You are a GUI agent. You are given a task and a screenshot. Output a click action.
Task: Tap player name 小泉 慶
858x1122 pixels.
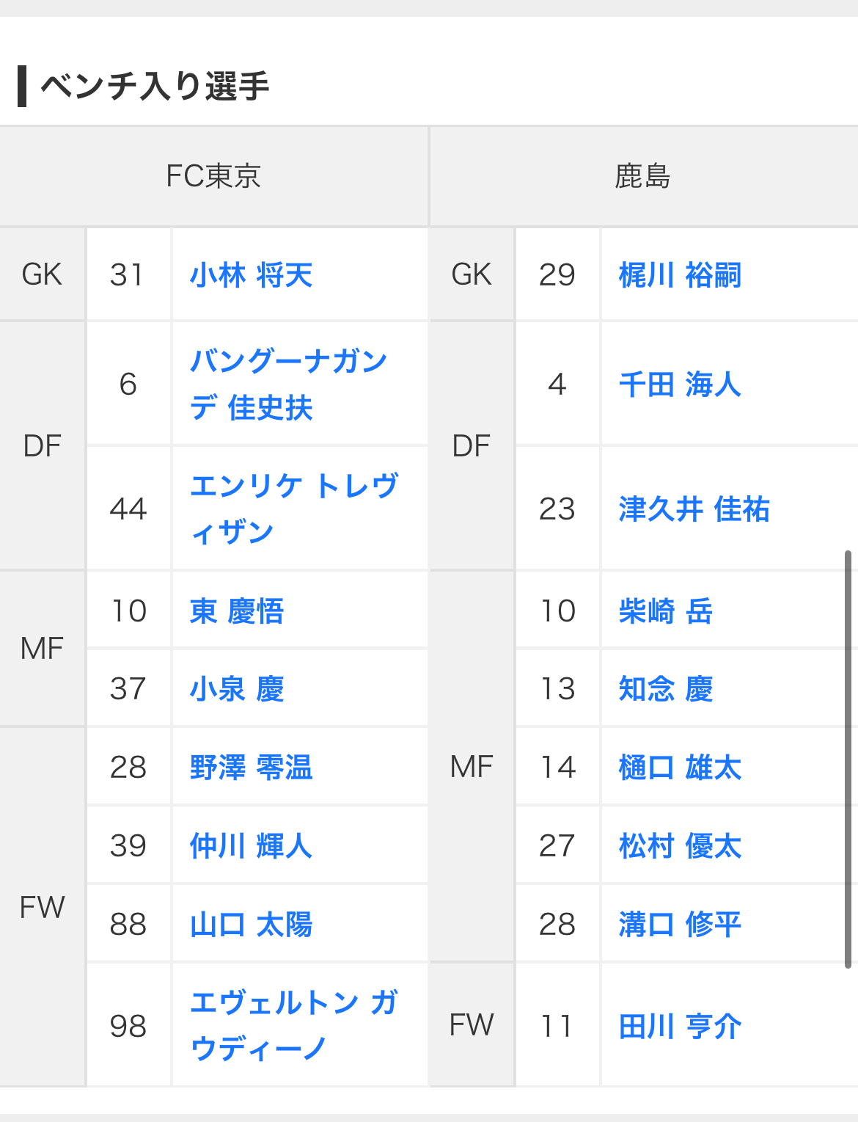point(236,689)
